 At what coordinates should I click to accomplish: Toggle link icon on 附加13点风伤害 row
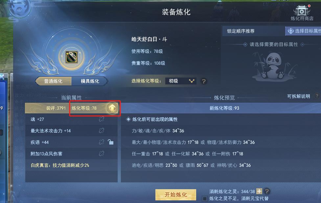[102, 153]
